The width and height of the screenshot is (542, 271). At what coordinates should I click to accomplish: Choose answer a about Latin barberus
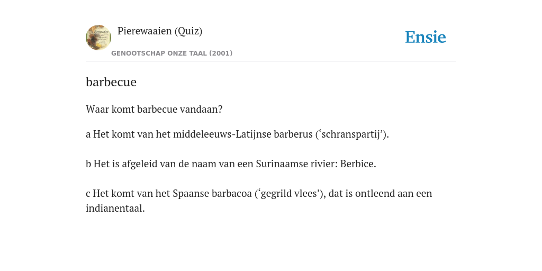238,134
